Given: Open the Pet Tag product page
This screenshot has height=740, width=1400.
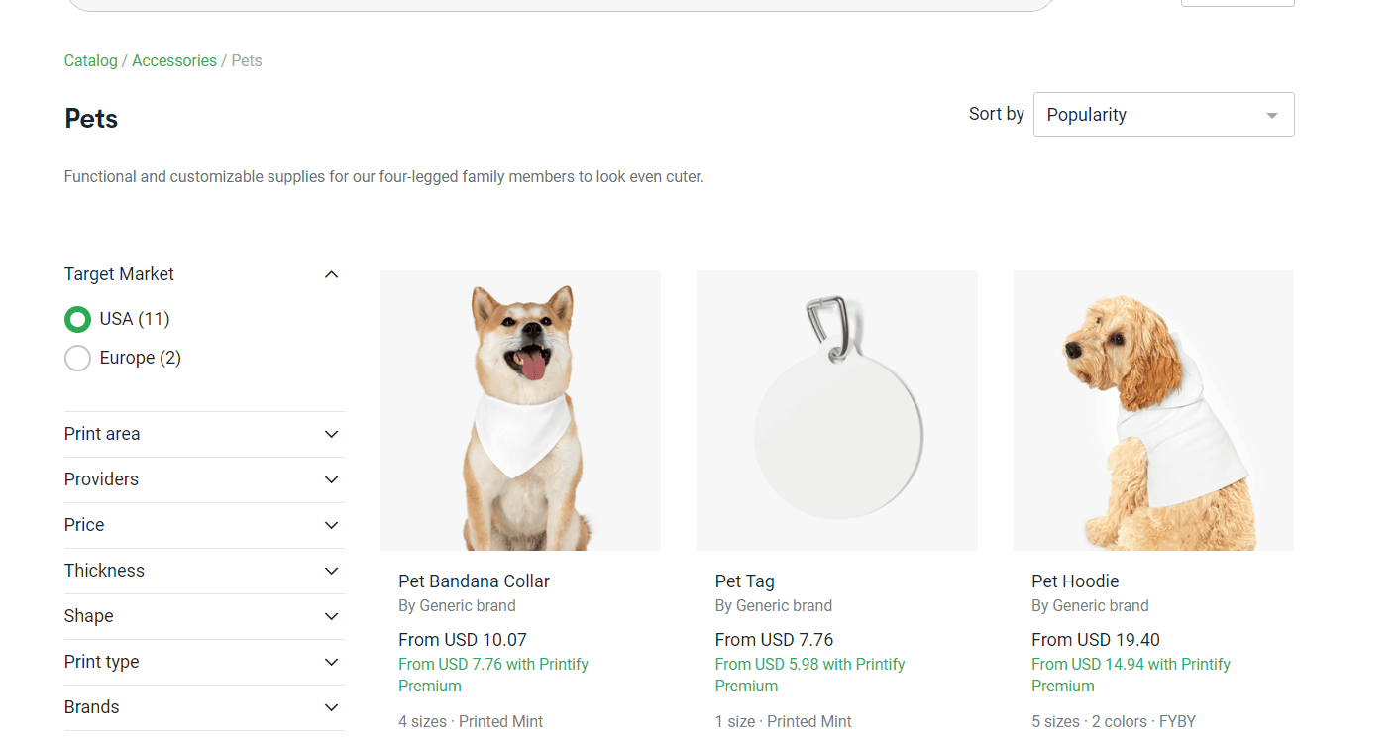Looking at the screenshot, I should click(x=744, y=581).
